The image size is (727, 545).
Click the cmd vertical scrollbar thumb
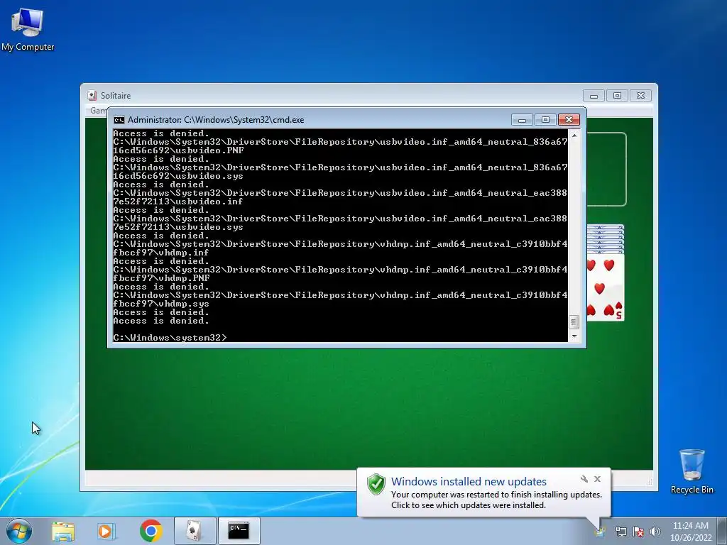coord(574,321)
